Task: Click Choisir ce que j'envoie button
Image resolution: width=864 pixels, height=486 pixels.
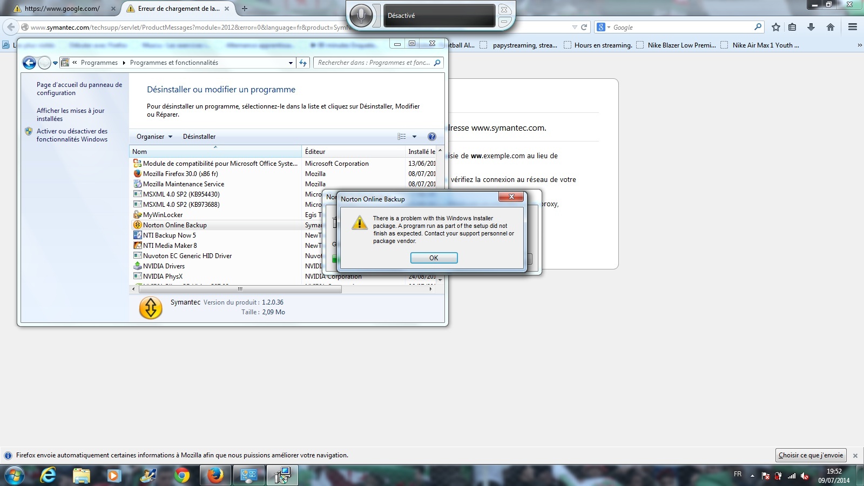Action: pos(811,455)
